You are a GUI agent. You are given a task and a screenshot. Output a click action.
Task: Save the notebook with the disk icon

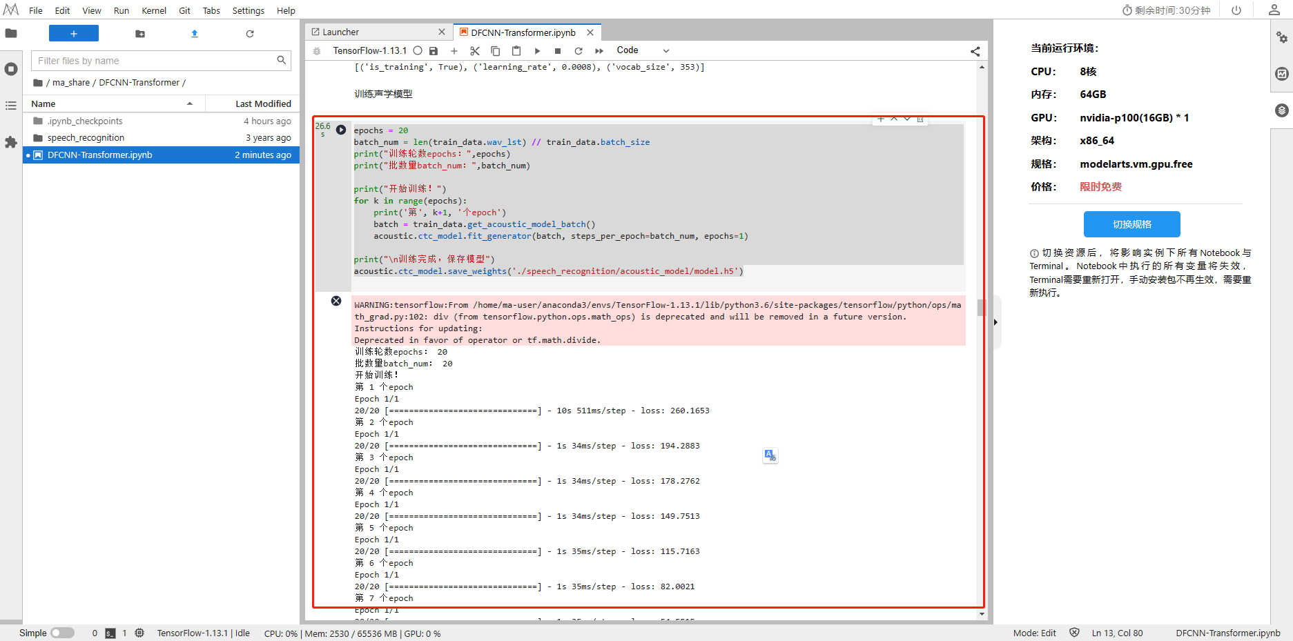pyautogui.click(x=434, y=51)
